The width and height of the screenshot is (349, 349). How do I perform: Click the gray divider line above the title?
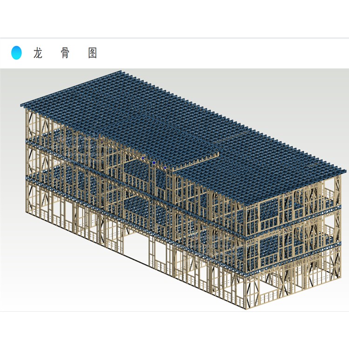[174, 38]
